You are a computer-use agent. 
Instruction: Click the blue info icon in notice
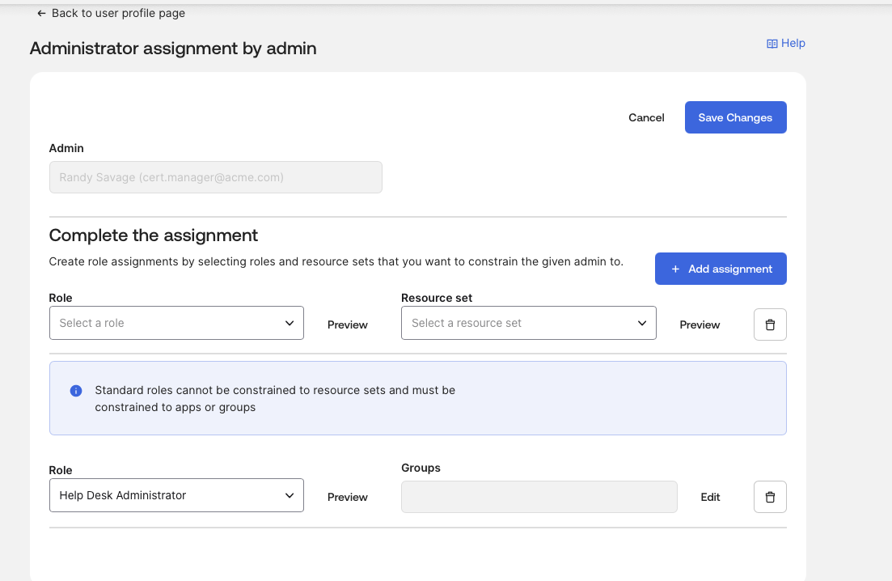(x=76, y=391)
